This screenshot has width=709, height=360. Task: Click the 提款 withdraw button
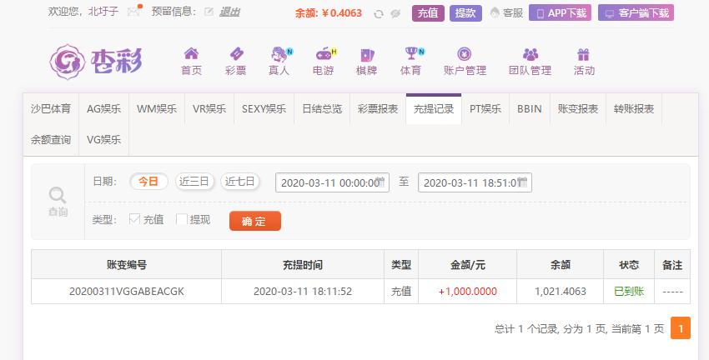[x=465, y=13]
